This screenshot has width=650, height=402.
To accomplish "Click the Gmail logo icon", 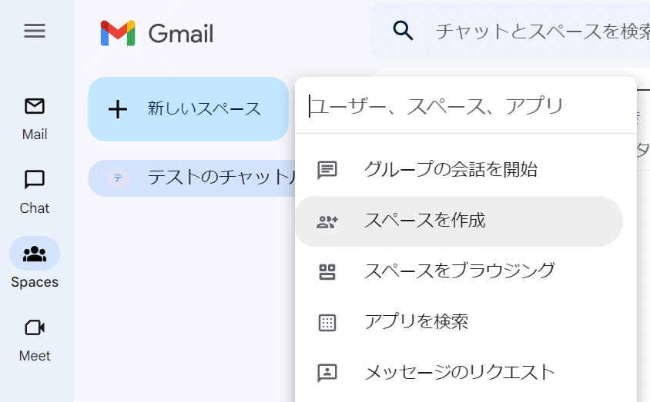I will pos(118,33).
